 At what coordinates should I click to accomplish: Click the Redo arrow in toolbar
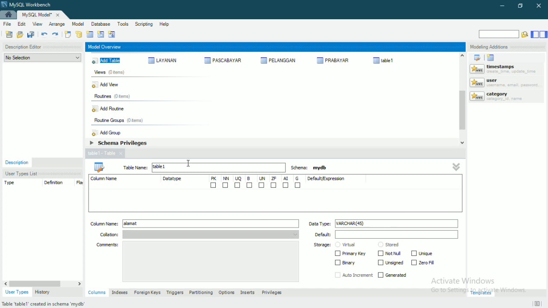(55, 35)
